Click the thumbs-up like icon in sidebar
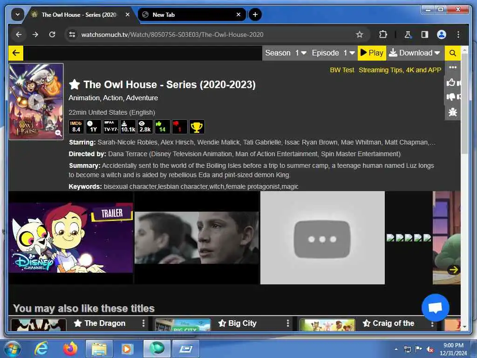Viewport: 477px width, 358px height. click(x=451, y=82)
